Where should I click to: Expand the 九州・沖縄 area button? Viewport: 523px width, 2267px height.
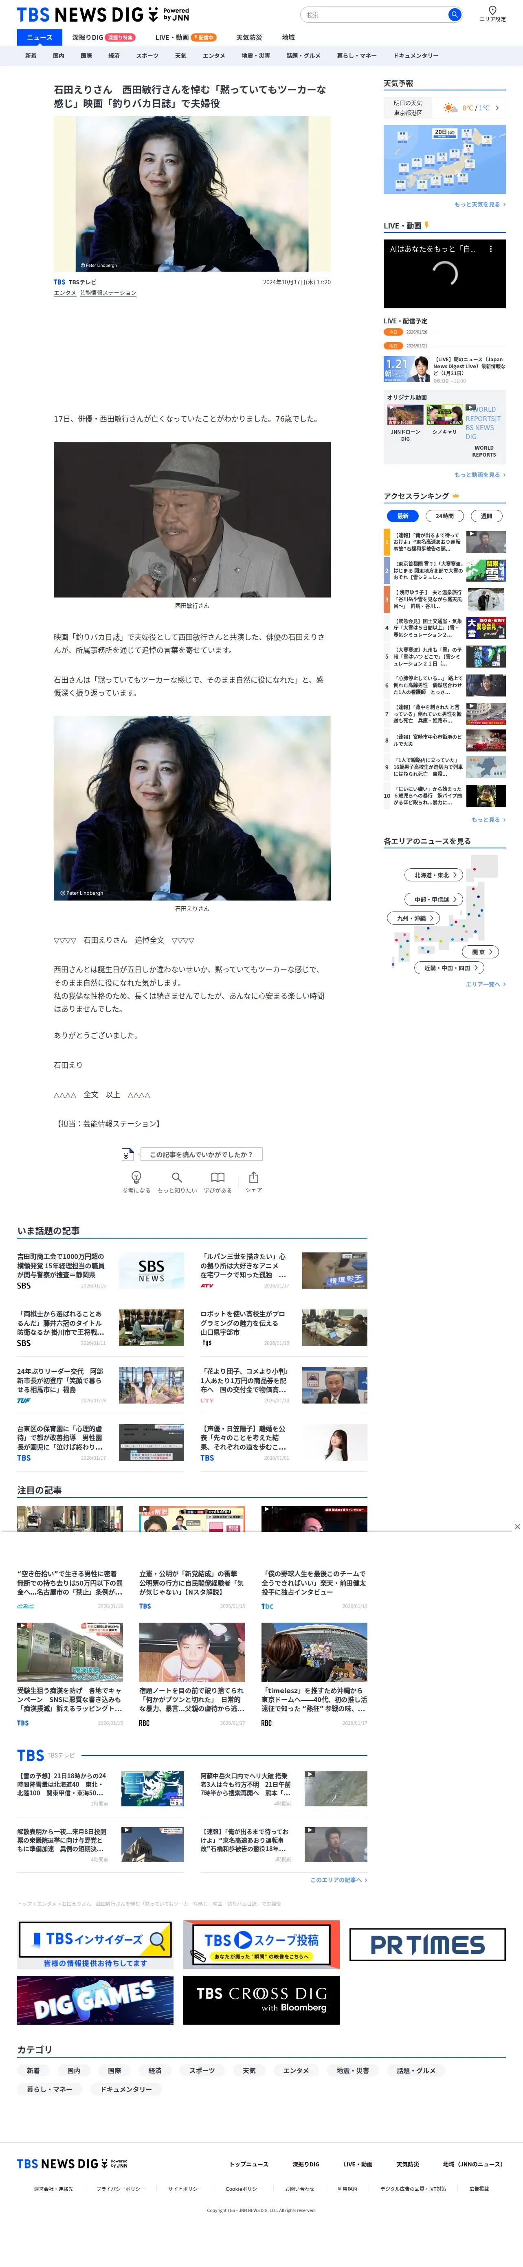click(413, 918)
